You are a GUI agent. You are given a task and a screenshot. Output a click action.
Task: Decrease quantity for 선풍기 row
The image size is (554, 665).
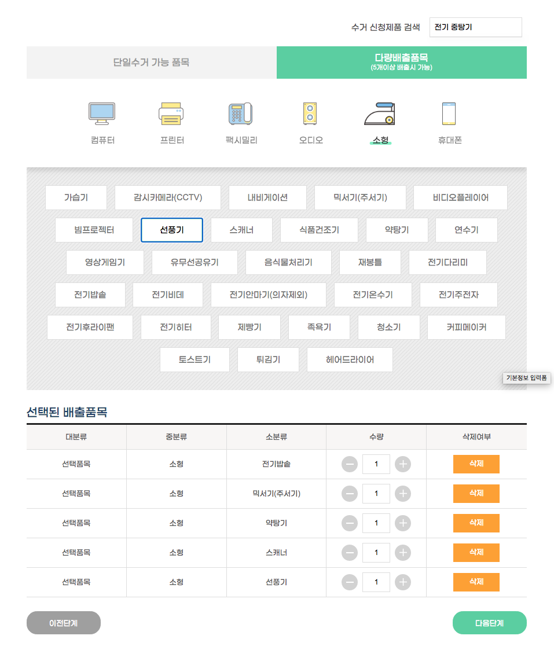pos(350,582)
